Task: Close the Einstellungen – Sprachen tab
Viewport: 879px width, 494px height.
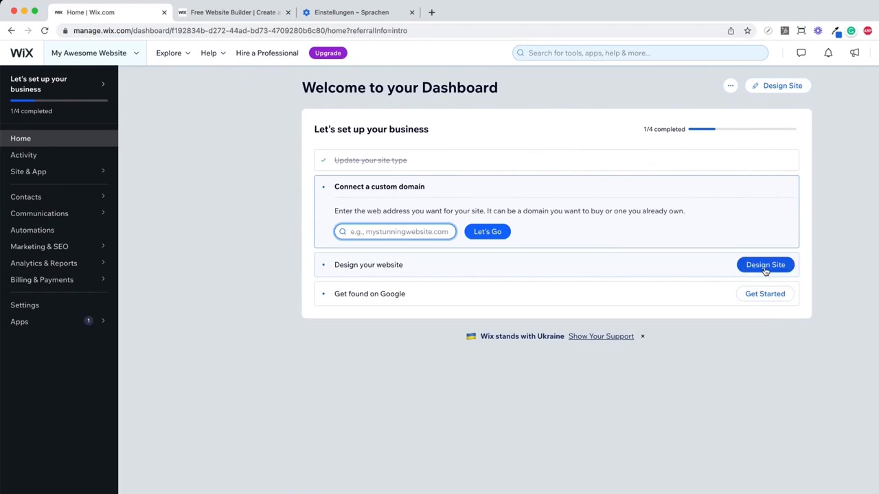Action: coord(412,12)
